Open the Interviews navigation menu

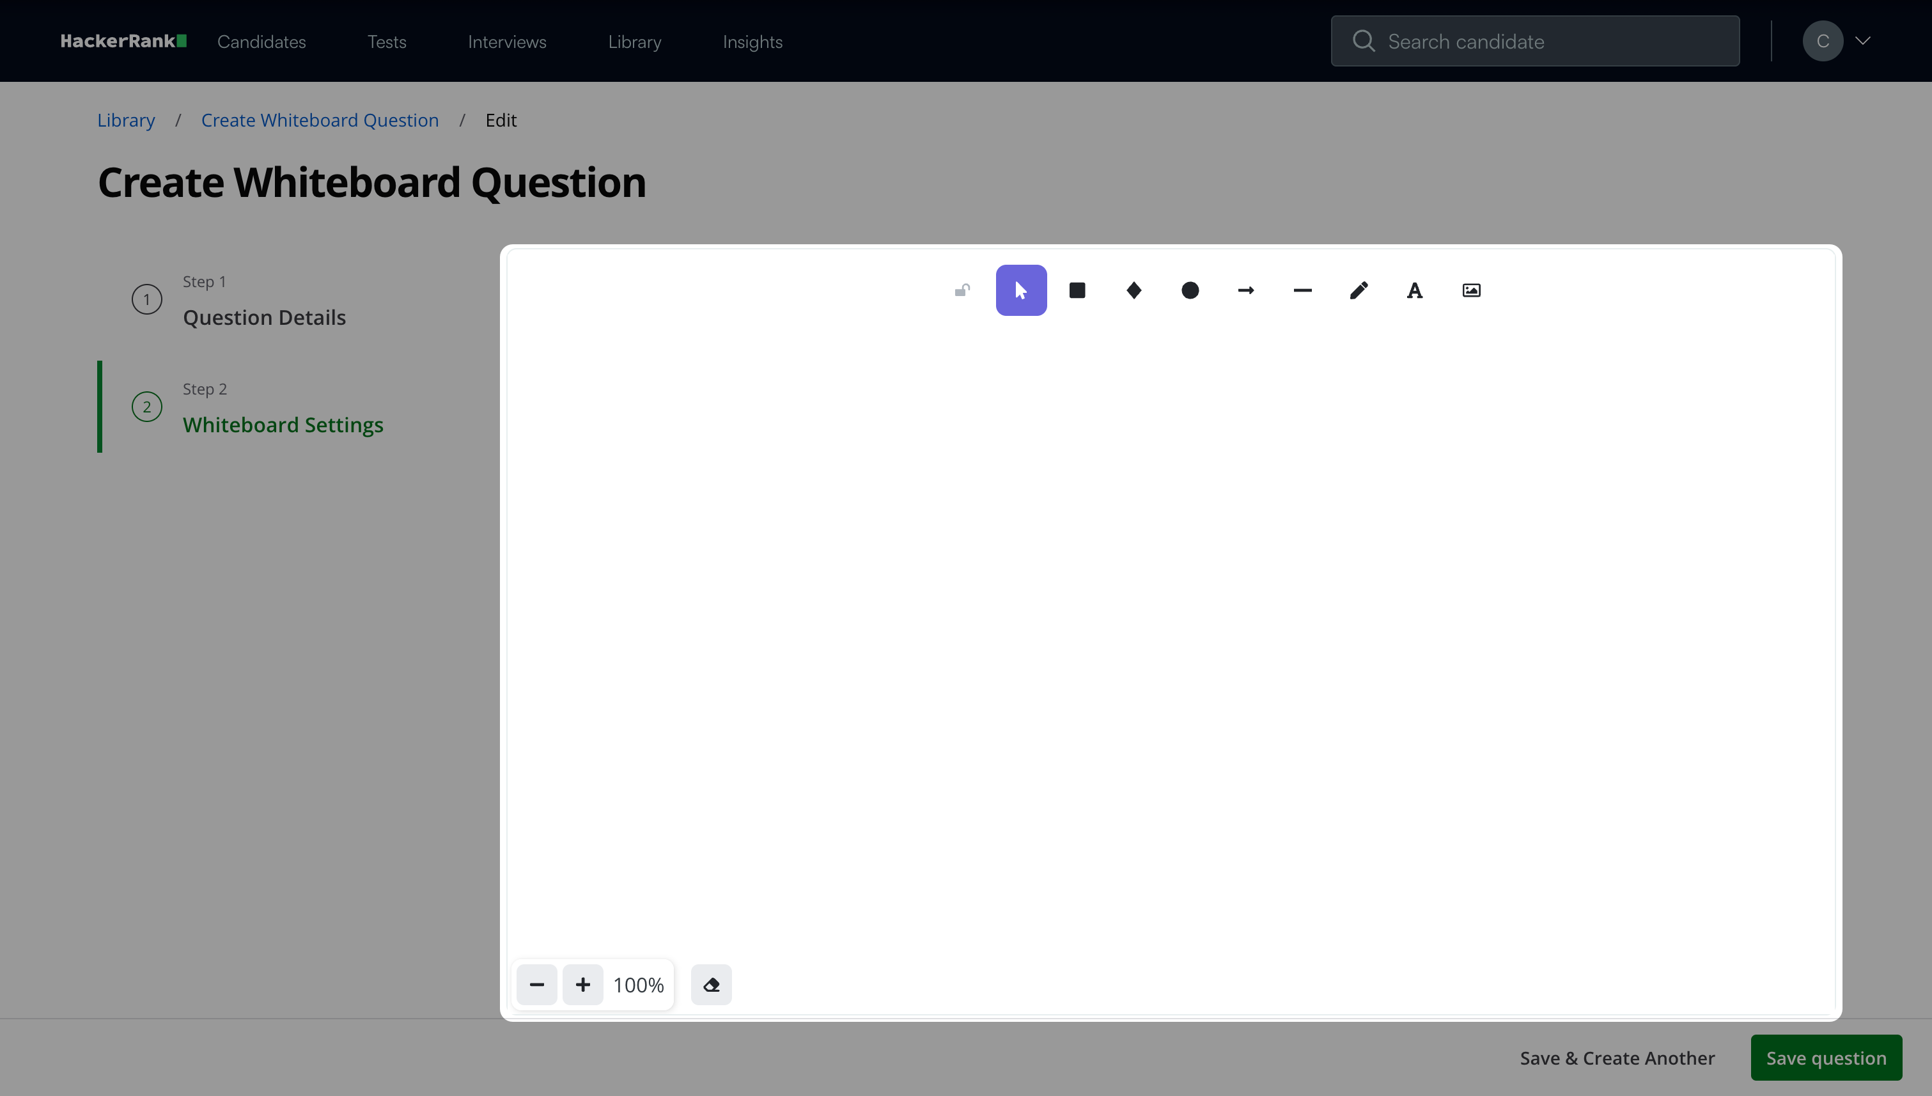[506, 42]
